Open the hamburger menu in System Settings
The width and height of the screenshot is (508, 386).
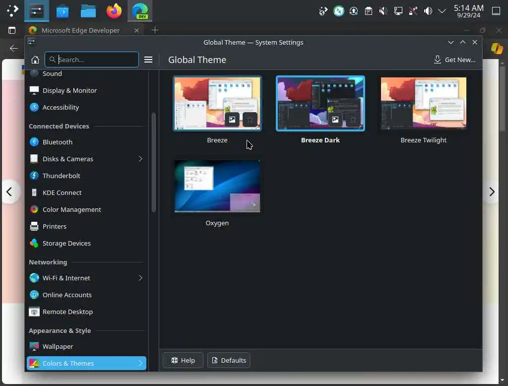148,60
